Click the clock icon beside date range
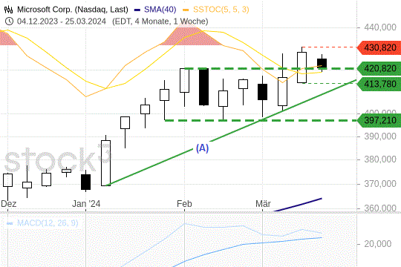 9,22
